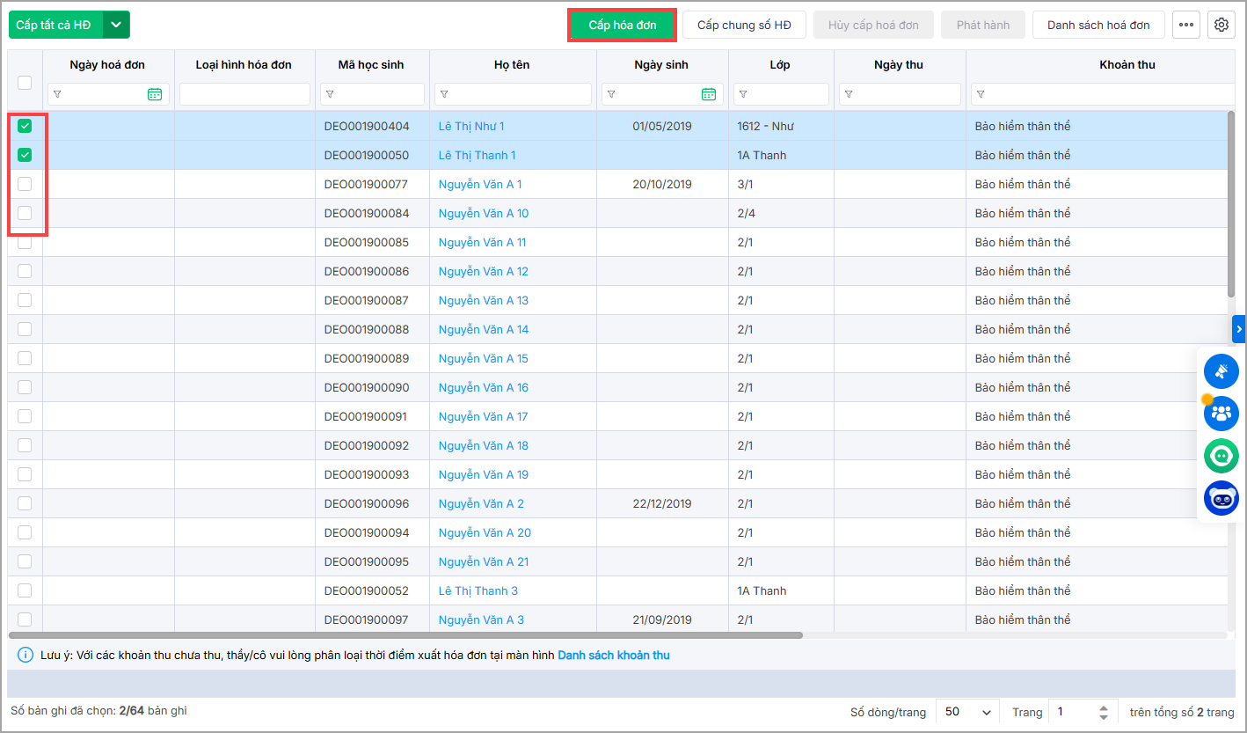Screen dimensions: 1247x733
Task: Expand the Cấp tất cả HĐ dropdown arrow
Action: tap(116, 25)
